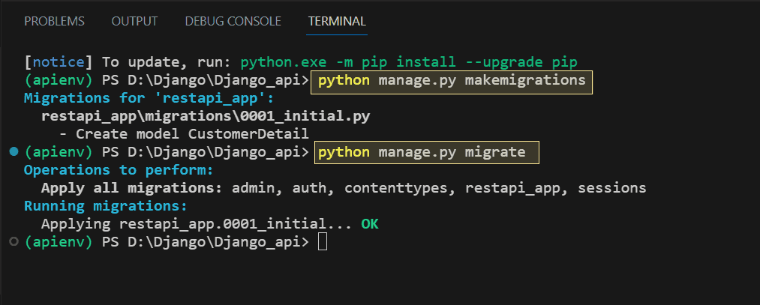Click '- Create model CustomerDetail' line
Screen dimensions: 760x305
point(184,134)
